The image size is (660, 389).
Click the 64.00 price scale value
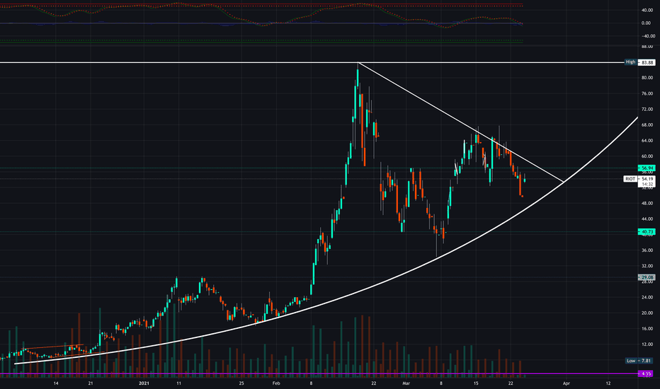click(647, 141)
